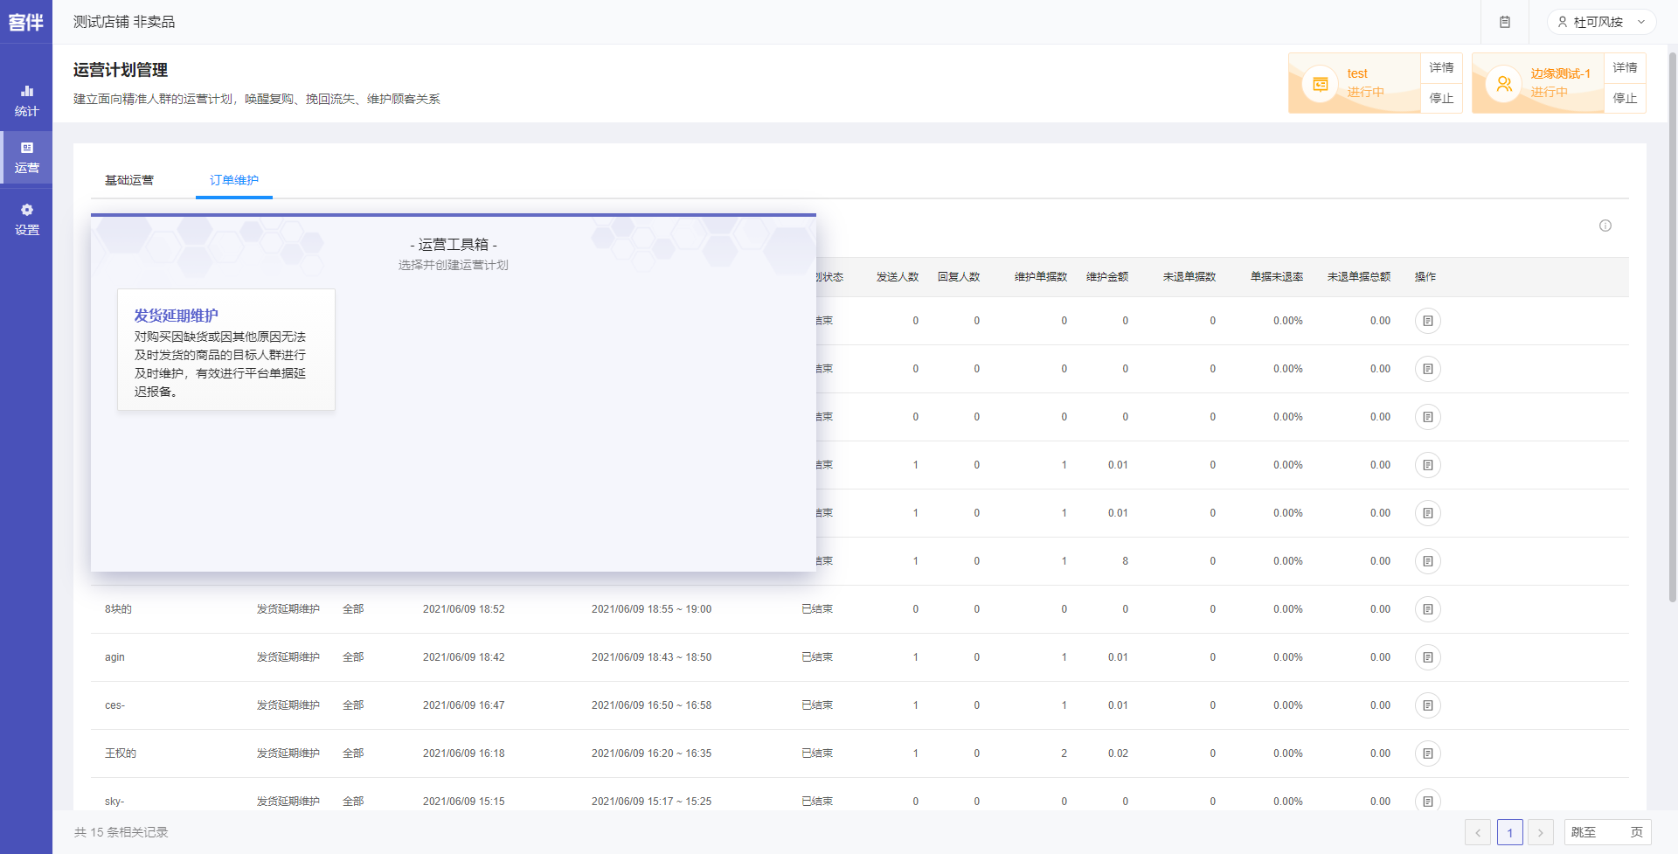Click the 运营计划管理 page title
The height and width of the screenshot is (854, 1678).
click(x=121, y=70)
